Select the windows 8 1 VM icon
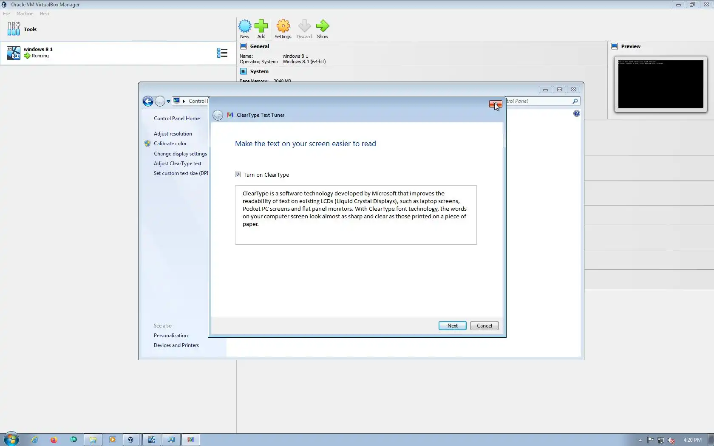This screenshot has width=714, height=446. coord(14,53)
